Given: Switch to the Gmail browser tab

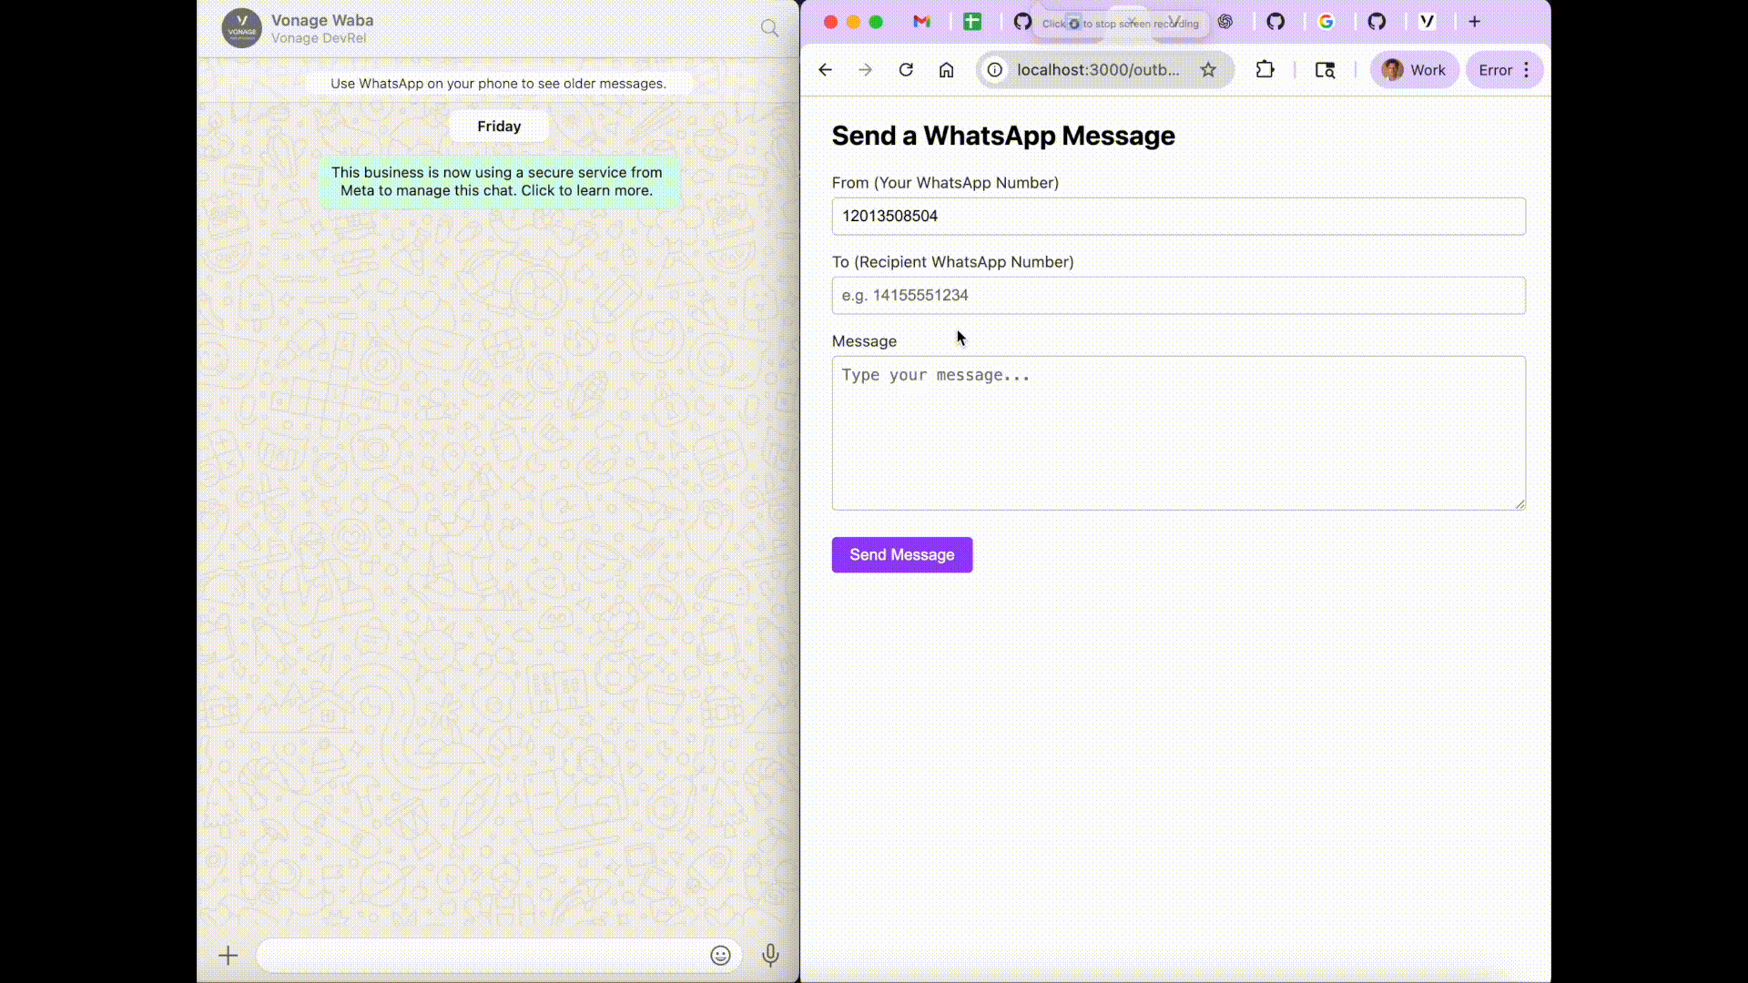Looking at the screenshot, I should [x=922, y=21].
